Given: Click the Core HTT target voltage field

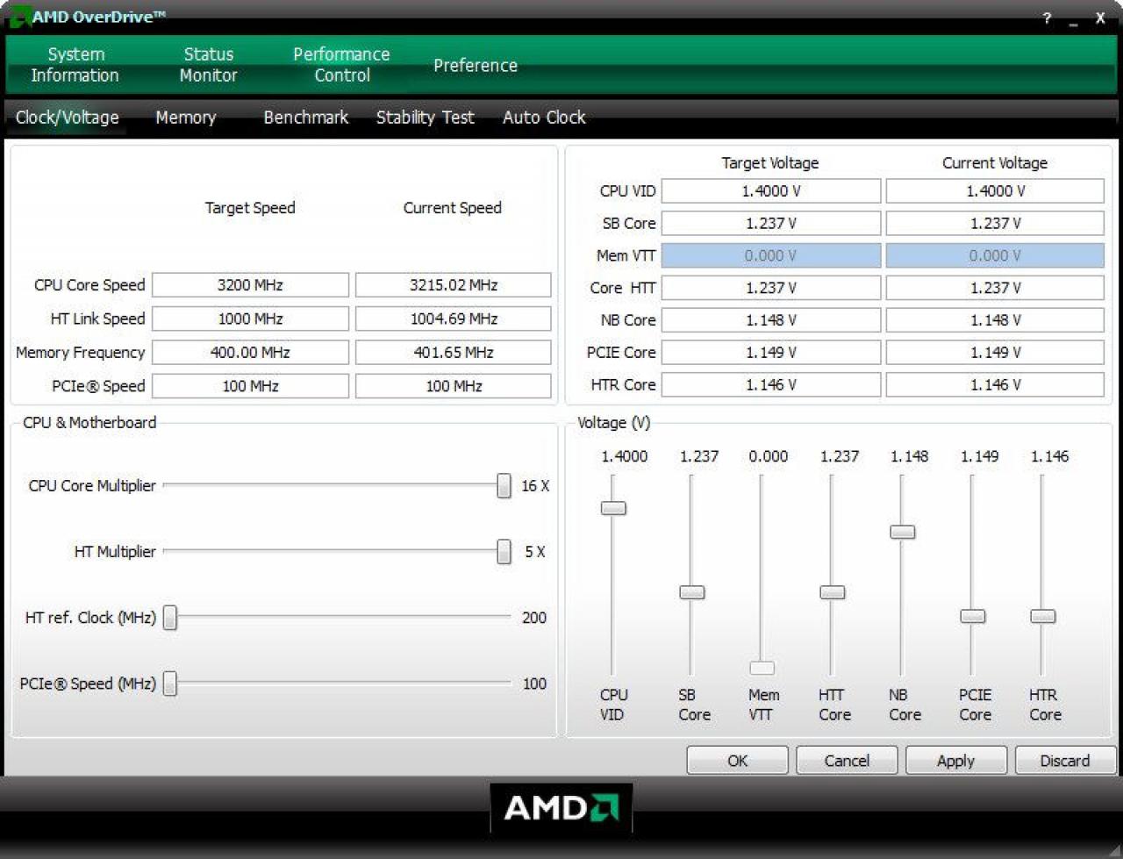Looking at the screenshot, I should [x=771, y=288].
